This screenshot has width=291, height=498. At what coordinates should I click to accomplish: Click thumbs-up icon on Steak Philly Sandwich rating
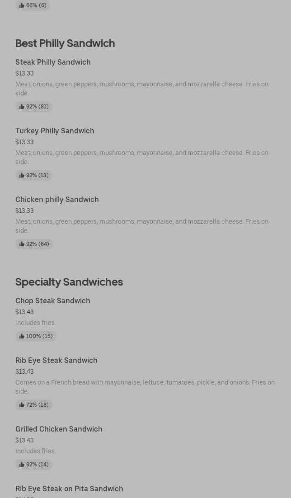click(22, 107)
